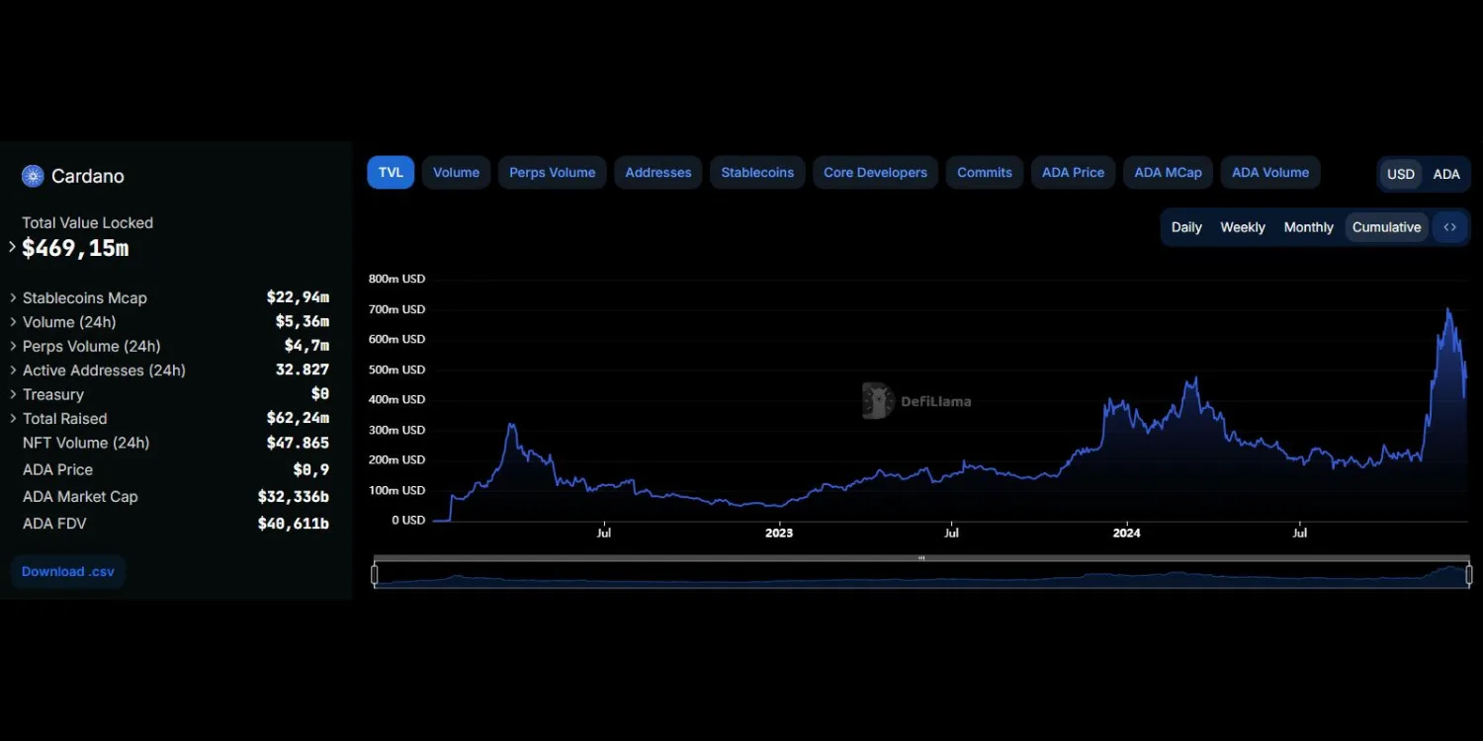Open the embed chart code icon

click(x=1449, y=227)
